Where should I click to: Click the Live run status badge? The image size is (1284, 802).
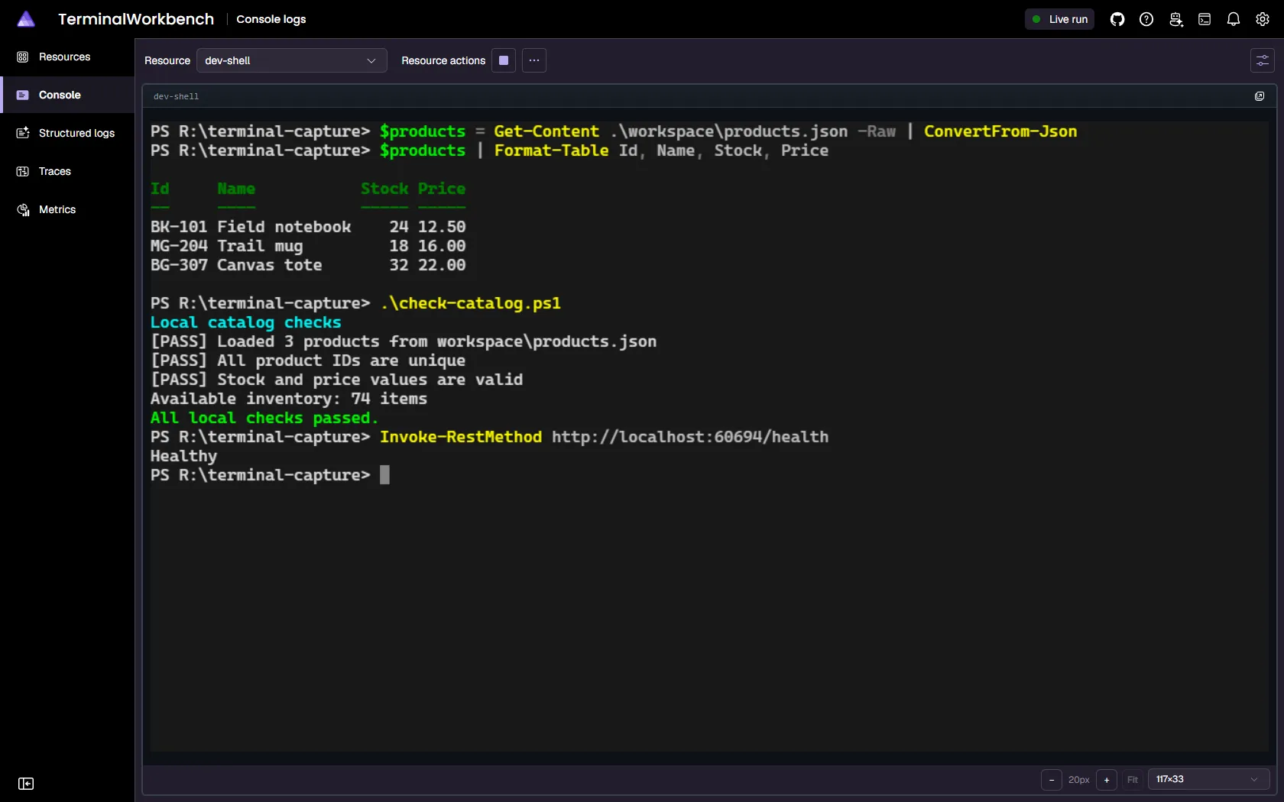1059,19
